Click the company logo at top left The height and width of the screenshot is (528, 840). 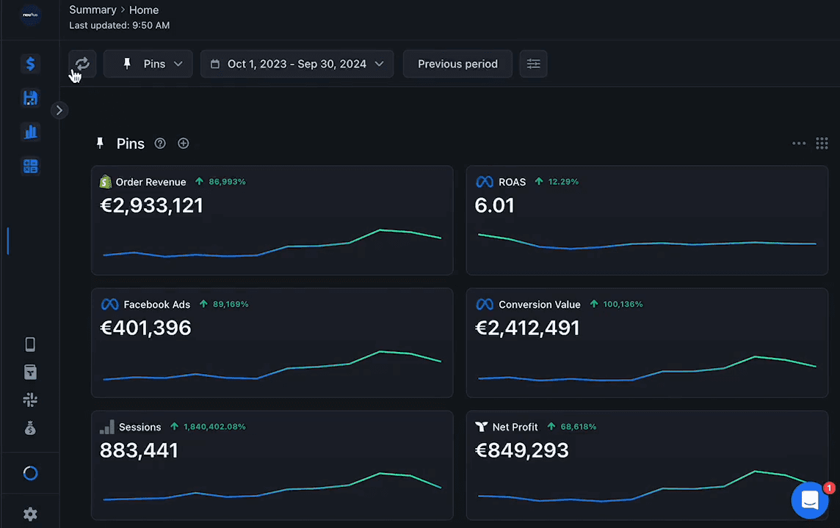coord(31,15)
